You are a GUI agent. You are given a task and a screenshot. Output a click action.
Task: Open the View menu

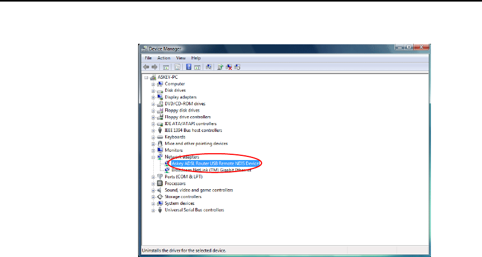point(181,58)
